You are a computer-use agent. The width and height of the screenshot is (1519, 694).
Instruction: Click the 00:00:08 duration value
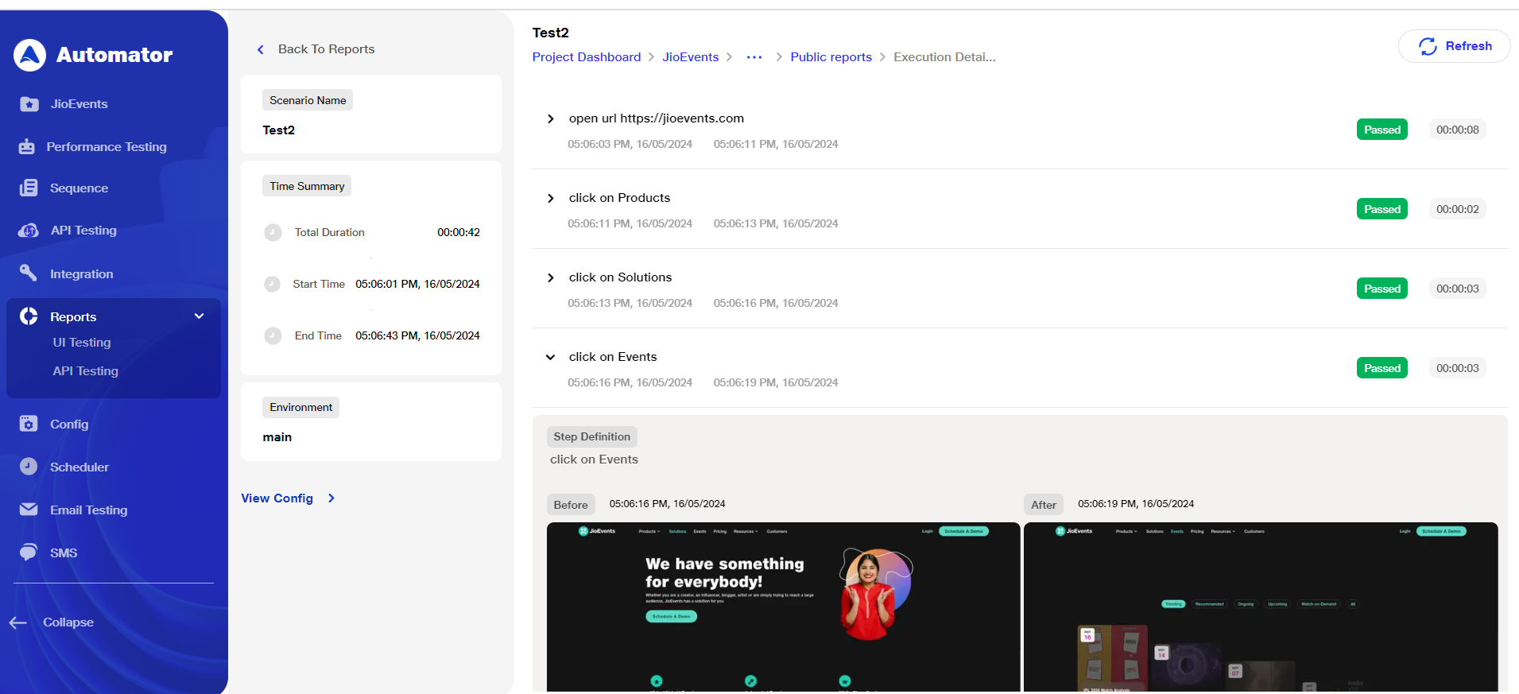click(1457, 130)
